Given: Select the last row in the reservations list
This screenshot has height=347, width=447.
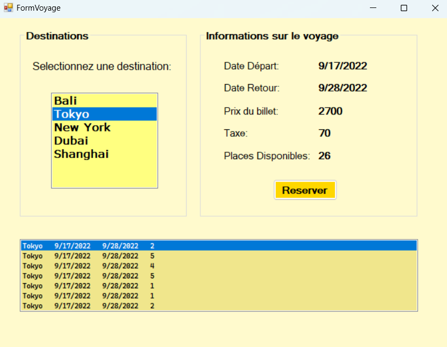Looking at the screenshot, I should (218, 306).
